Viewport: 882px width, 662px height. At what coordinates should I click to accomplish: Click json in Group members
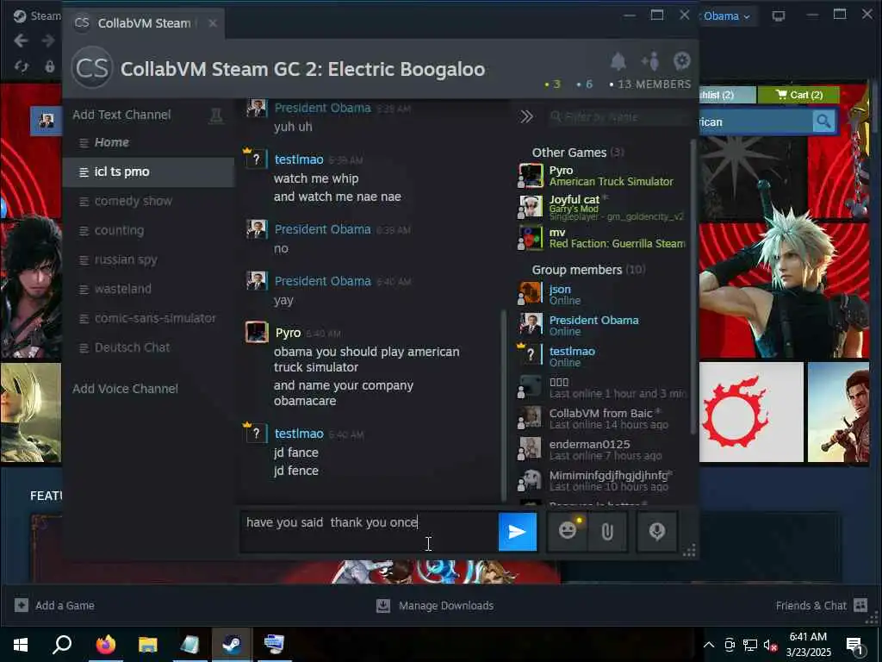coord(602,294)
